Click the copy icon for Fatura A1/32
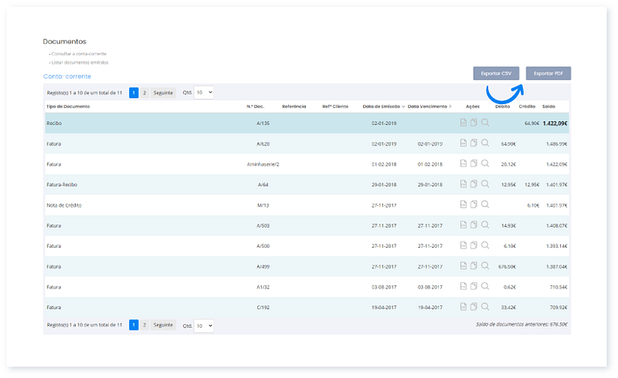The image size is (618, 378). (x=474, y=286)
